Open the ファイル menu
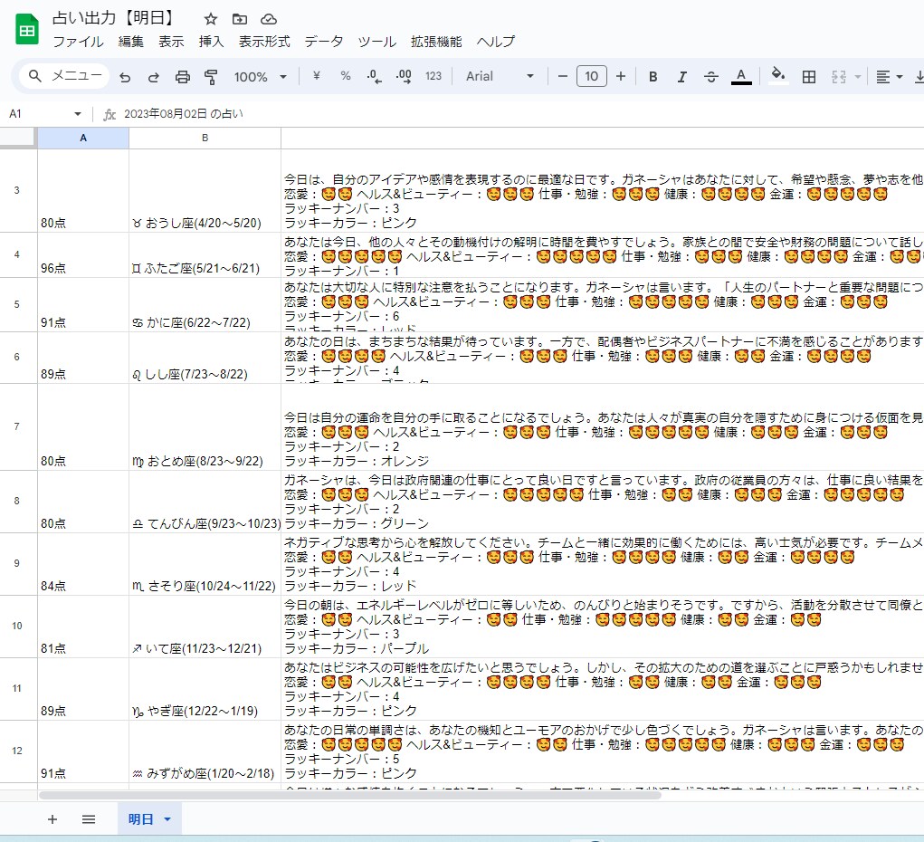 click(x=78, y=42)
